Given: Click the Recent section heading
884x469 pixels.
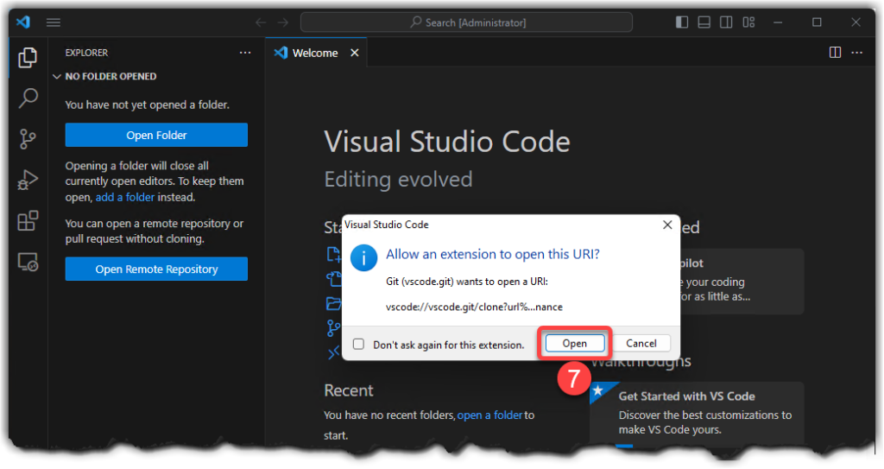Looking at the screenshot, I should (349, 390).
